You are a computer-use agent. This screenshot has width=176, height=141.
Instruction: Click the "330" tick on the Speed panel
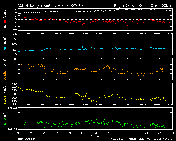point(14,87)
